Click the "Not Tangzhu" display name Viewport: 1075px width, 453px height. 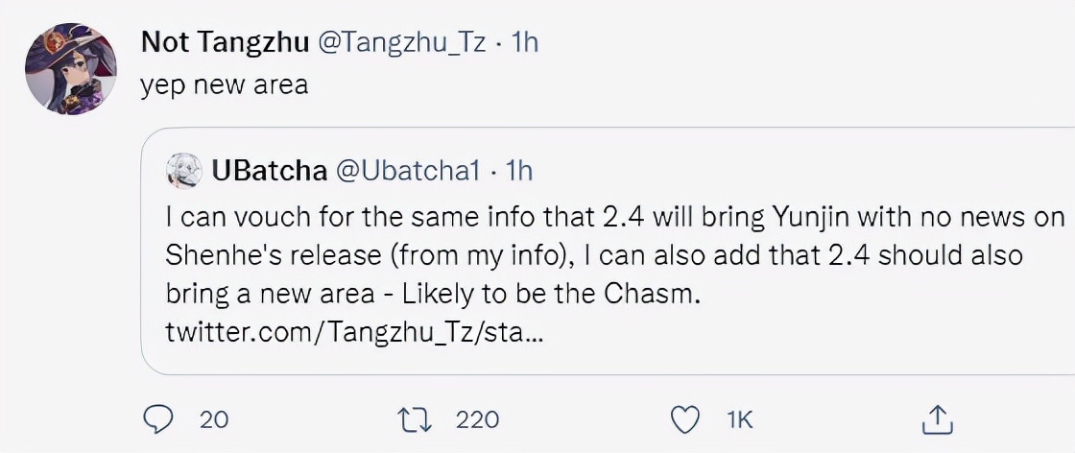coord(223,42)
